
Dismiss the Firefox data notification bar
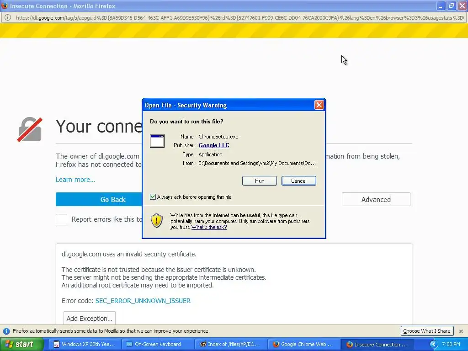click(x=461, y=331)
